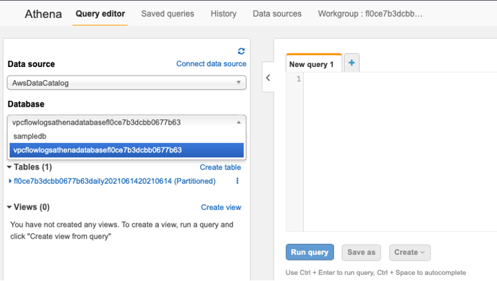
Task: Switch to Saved queries tab
Action: point(168,14)
